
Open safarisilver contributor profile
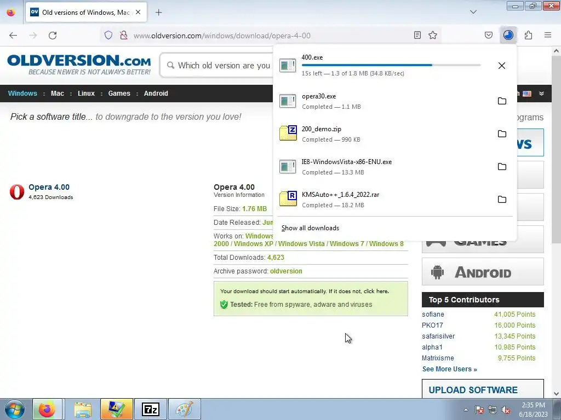(438, 336)
